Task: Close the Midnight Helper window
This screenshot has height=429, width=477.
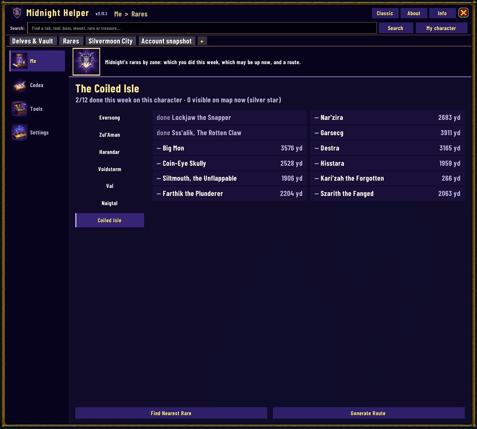Action: coord(464,13)
